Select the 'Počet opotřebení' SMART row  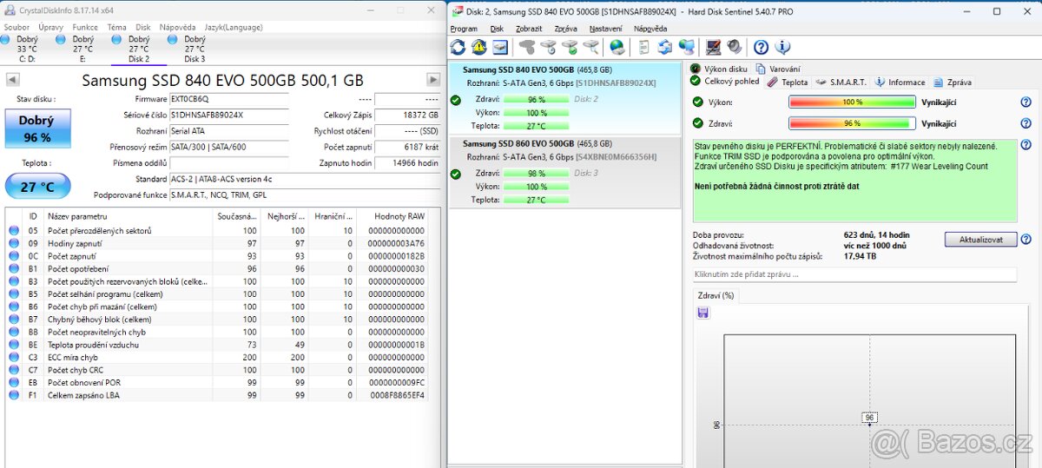tap(218, 268)
